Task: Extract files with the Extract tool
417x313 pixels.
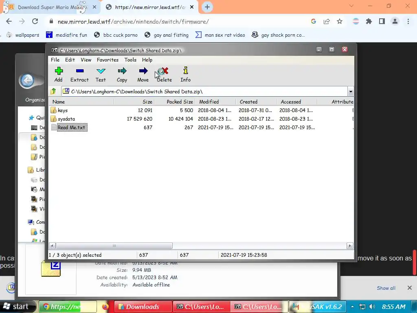Action: (x=79, y=75)
